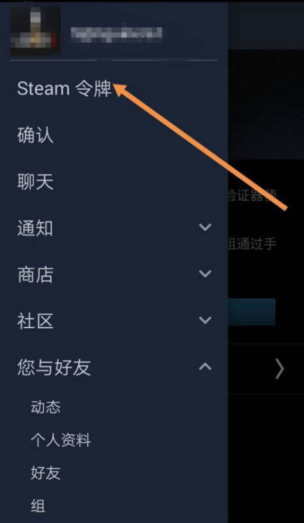The height and width of the screenshot is (523, 304).
Task: Select the 商店 label
Action: 35,275
